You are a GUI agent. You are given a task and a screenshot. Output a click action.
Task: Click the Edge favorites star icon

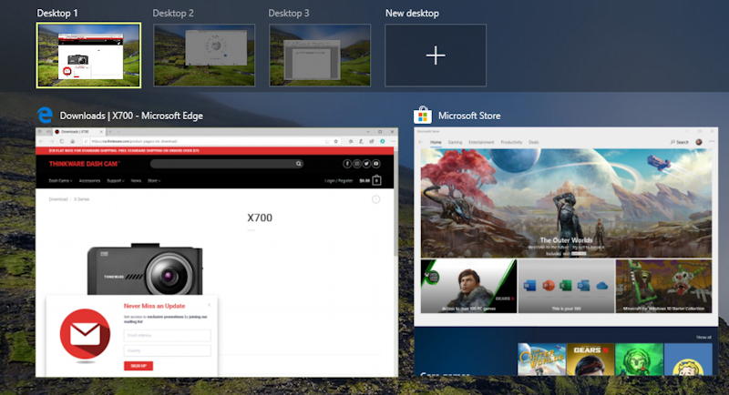tap(335, 141)
